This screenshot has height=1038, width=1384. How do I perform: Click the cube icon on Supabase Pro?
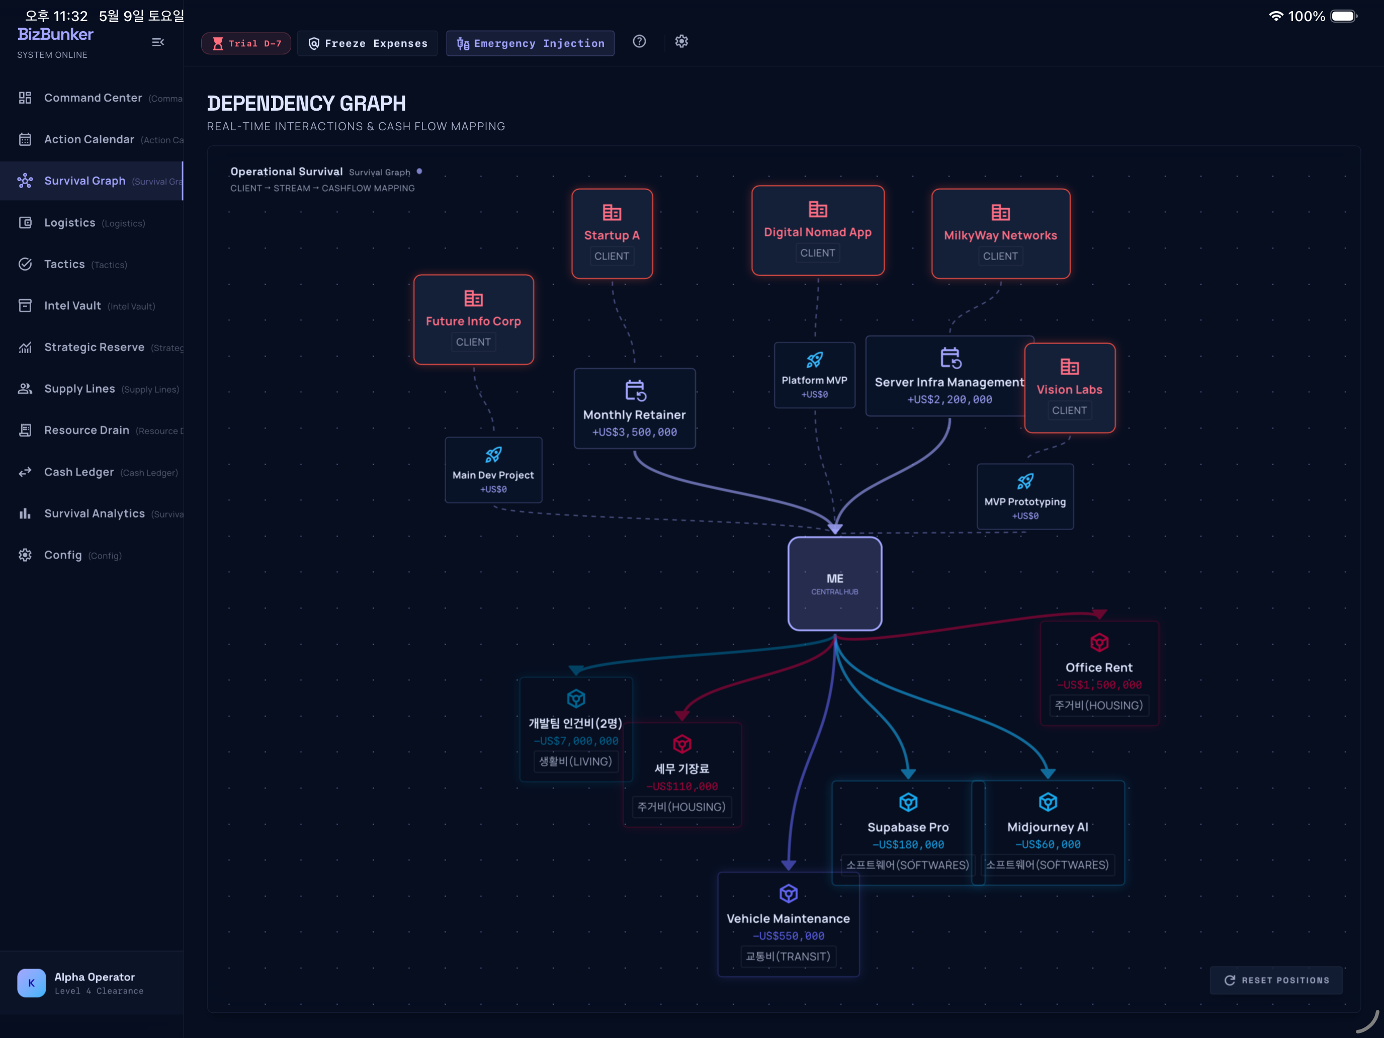point(908,802)
